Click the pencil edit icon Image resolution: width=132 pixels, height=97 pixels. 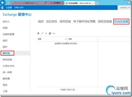(42, 33)
